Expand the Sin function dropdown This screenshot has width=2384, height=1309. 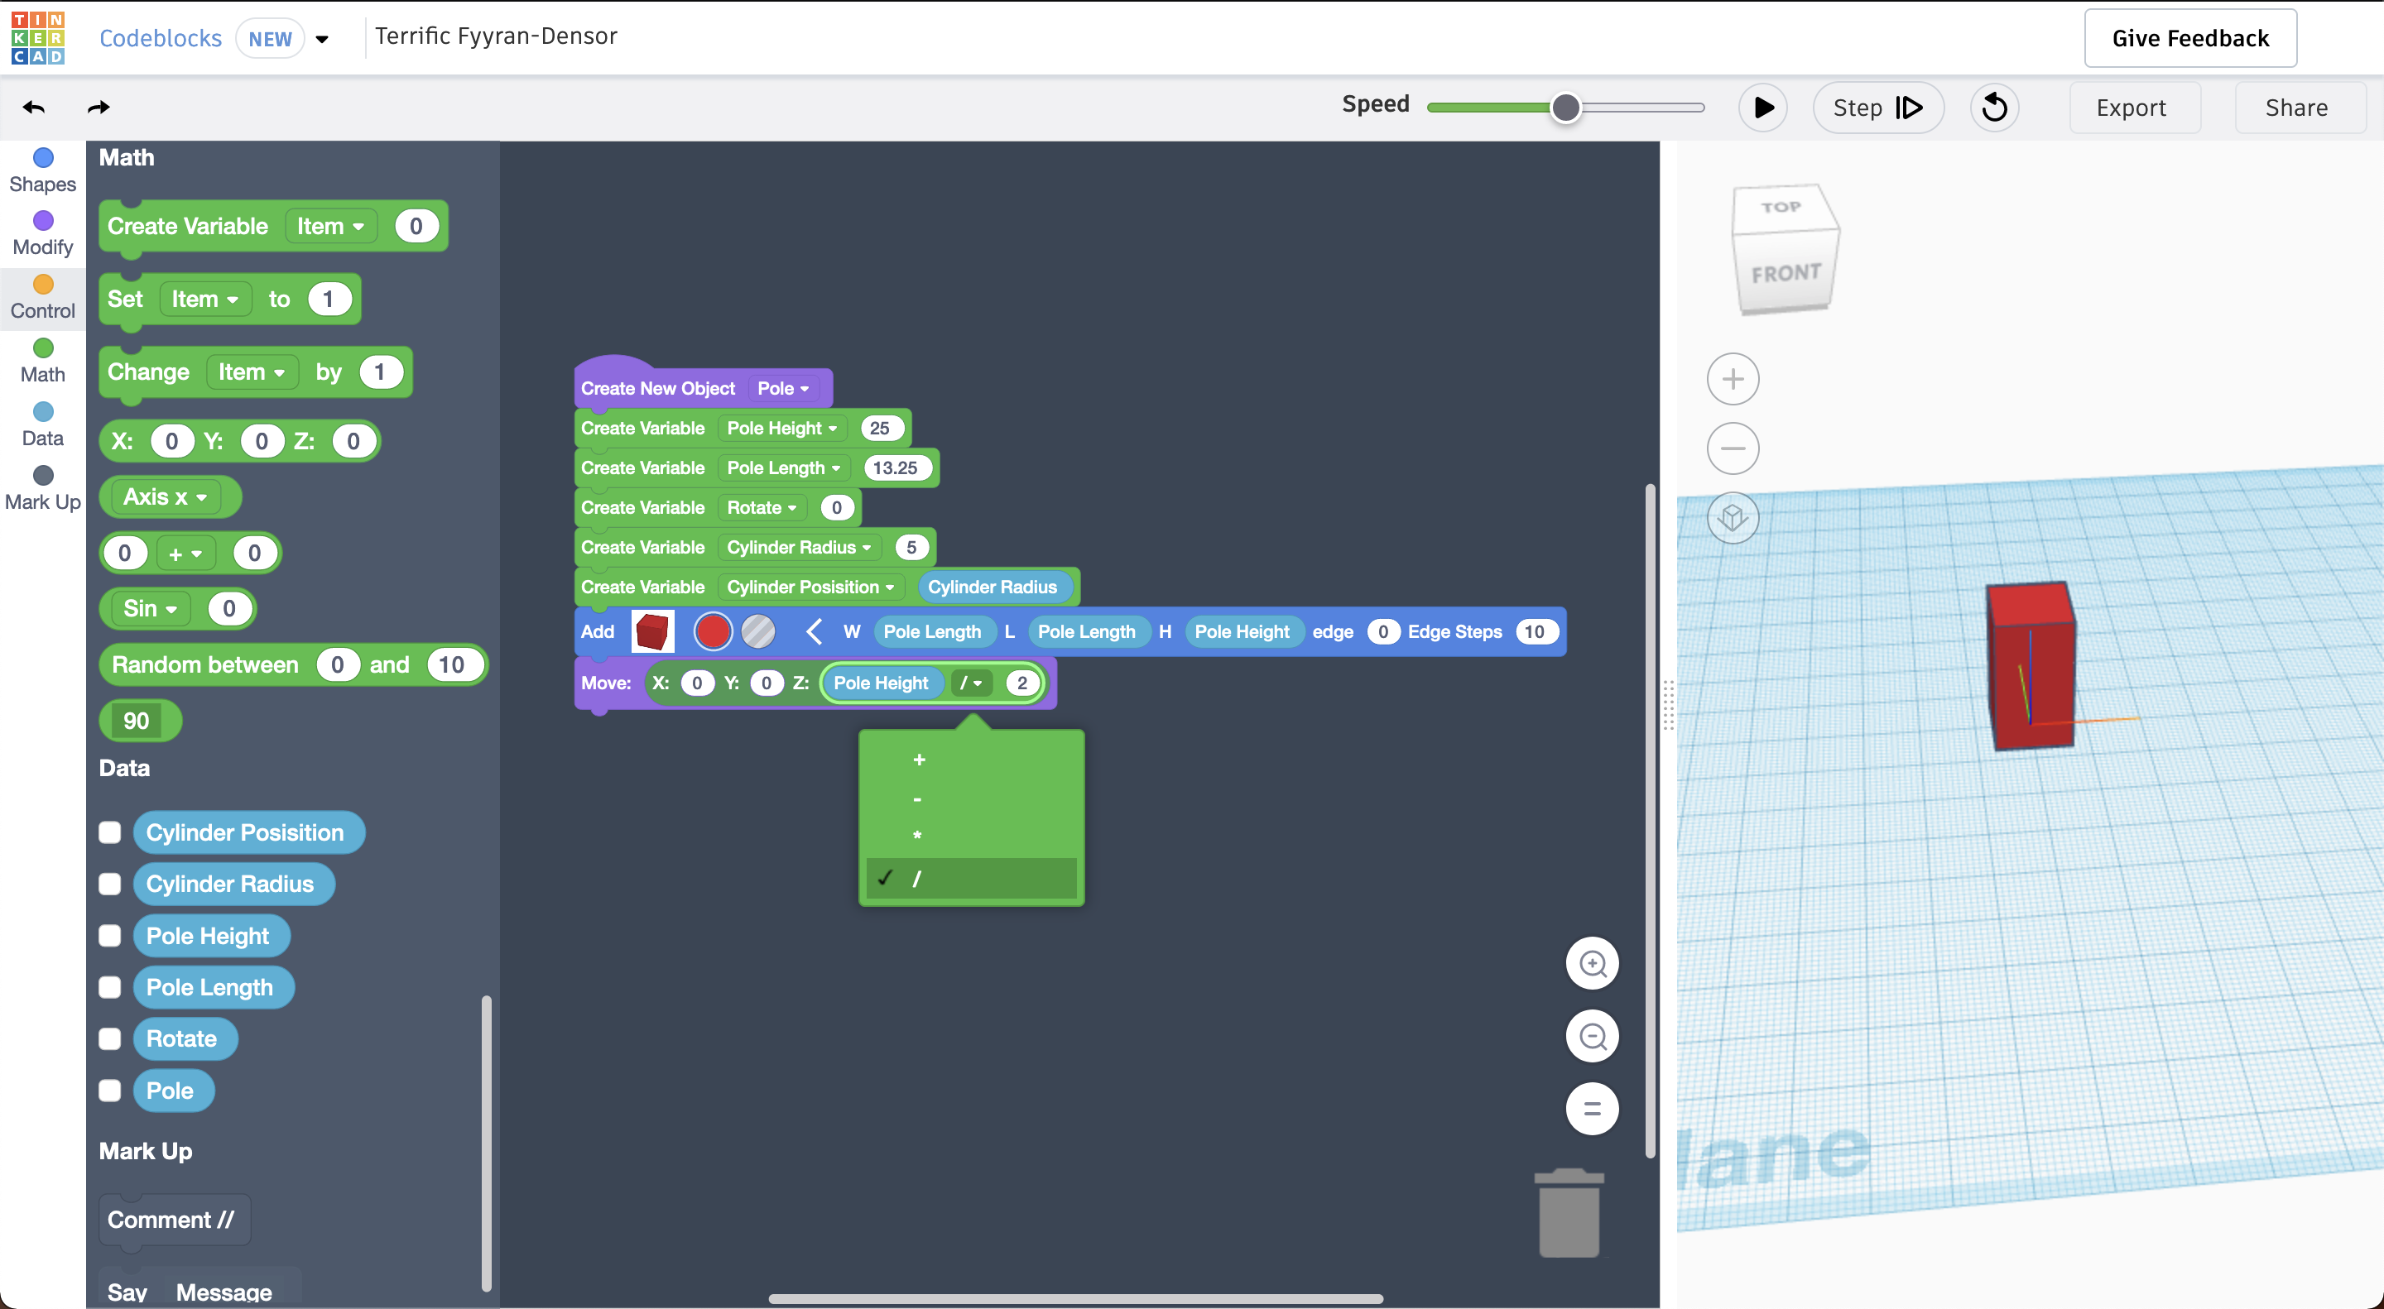[150, 609]
